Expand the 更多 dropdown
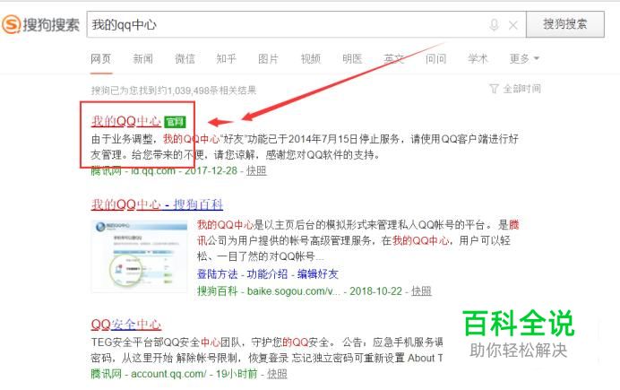 tap(524, 59)
